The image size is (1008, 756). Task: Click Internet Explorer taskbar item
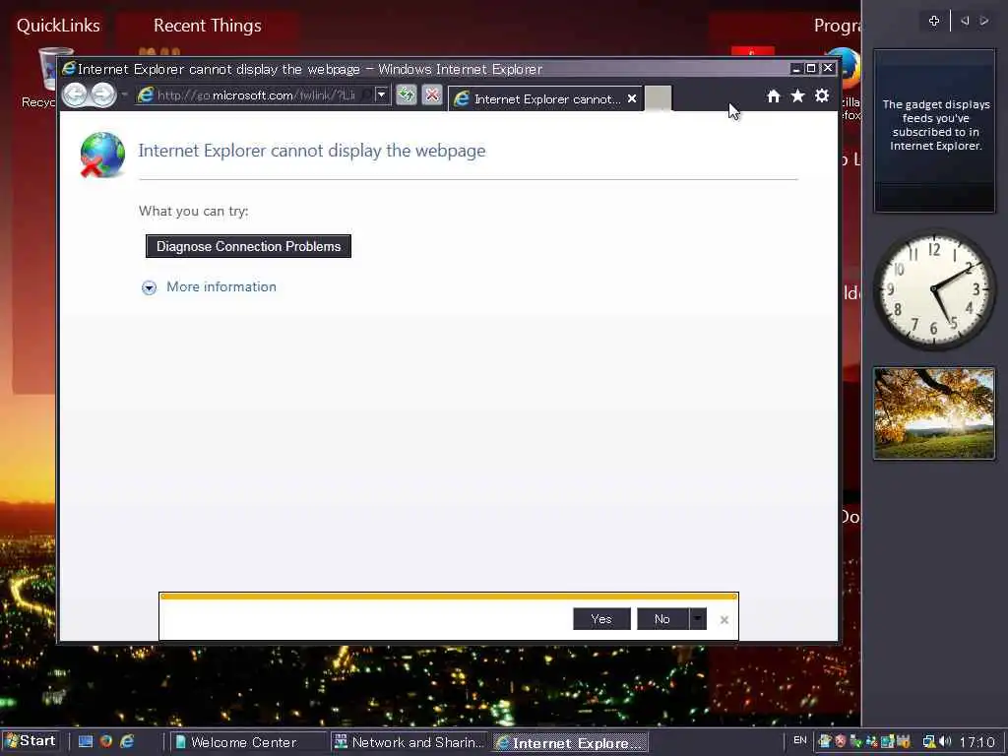(x=570, y=742)
